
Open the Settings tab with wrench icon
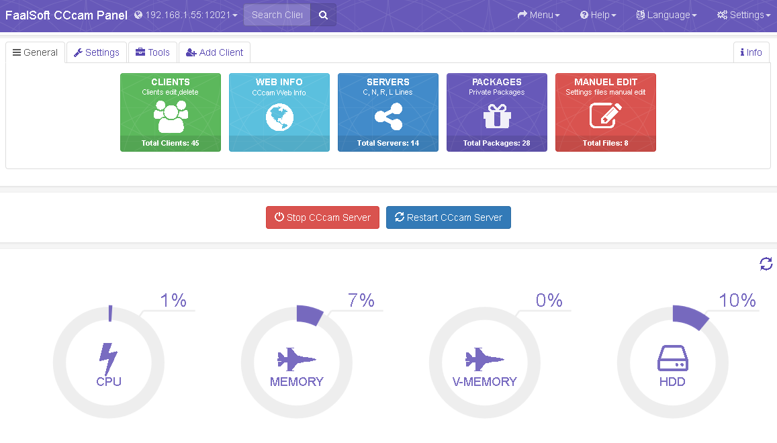(97, 52)
